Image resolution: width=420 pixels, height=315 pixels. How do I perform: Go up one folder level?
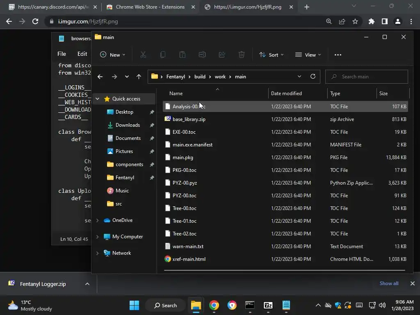coord(139,77)
